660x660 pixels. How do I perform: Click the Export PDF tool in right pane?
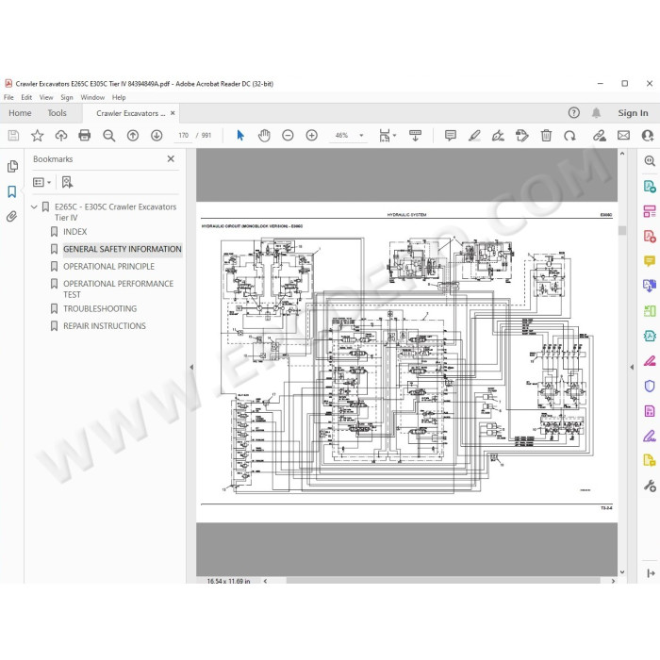pos(649,186)
